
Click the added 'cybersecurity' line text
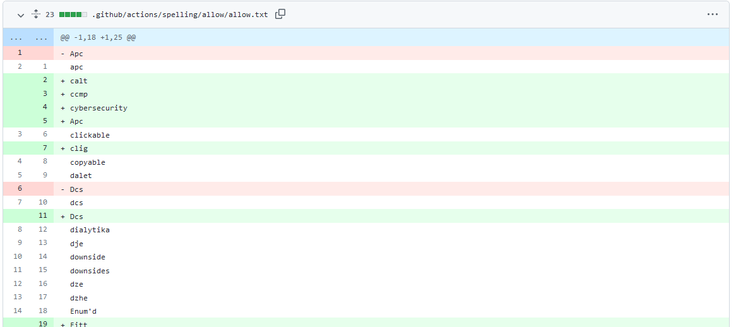[x=98, y=108]
